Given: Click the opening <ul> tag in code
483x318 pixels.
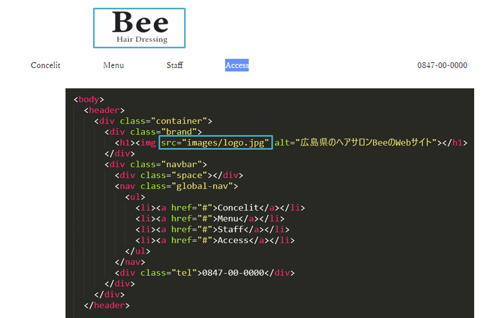Looking at the screenshot, I should (x=135, y=197).
